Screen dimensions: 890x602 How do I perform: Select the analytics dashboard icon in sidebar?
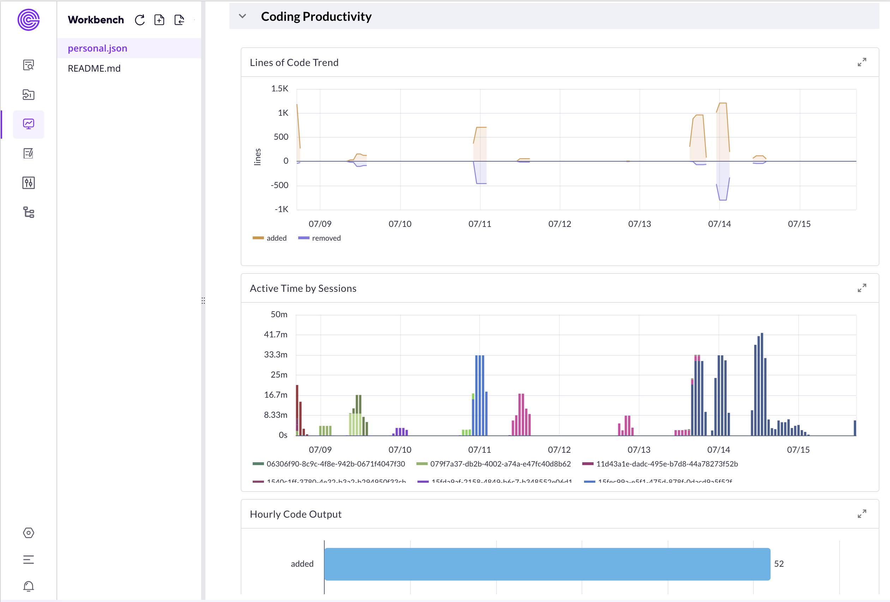(28, 124)
